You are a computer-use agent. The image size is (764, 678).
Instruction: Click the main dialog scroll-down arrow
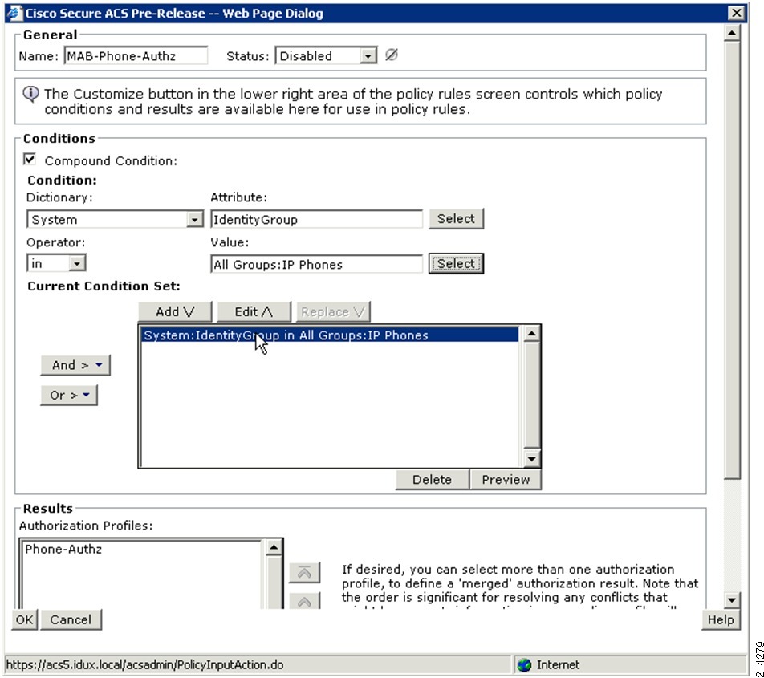[x=732, y=600]
